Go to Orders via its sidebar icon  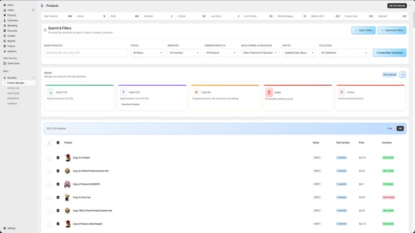coord(5,10)
